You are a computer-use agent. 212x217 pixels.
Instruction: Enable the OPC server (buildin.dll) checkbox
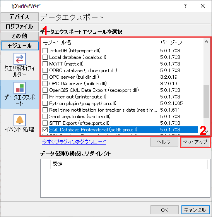[45, 77]
